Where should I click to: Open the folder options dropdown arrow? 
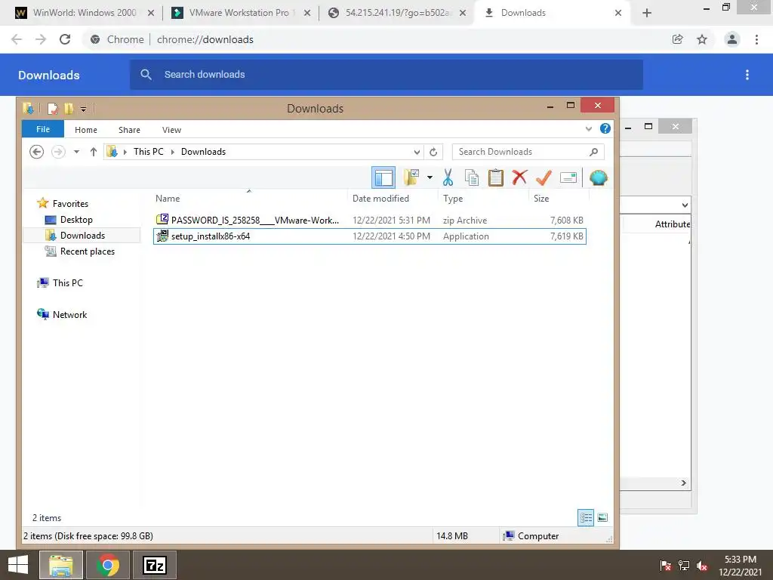(x=430, y=177)
